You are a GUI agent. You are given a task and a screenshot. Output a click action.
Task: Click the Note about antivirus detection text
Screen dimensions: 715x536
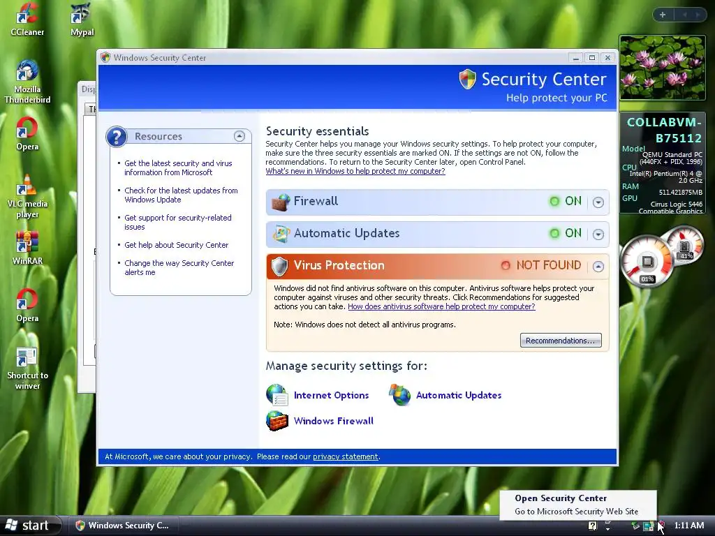point(364,325)
